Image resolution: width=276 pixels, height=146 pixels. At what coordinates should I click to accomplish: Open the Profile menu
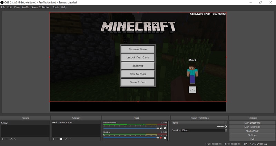pos(26,7)
